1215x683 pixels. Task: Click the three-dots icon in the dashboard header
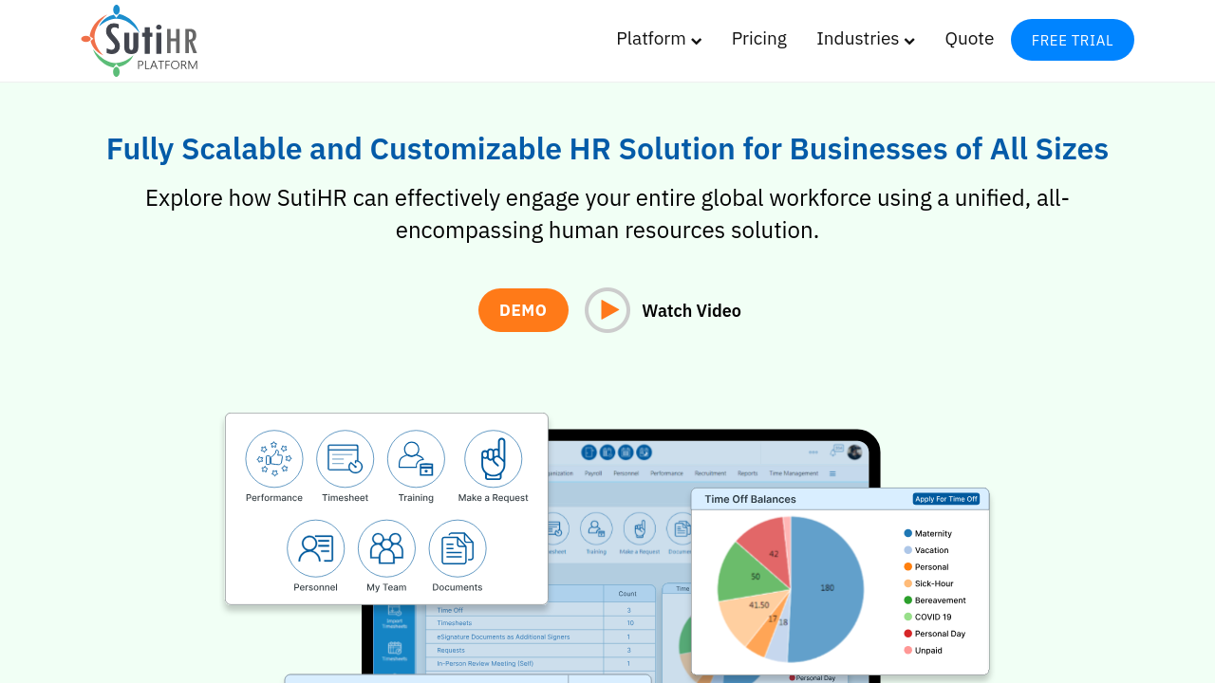[x=813, y=452]
